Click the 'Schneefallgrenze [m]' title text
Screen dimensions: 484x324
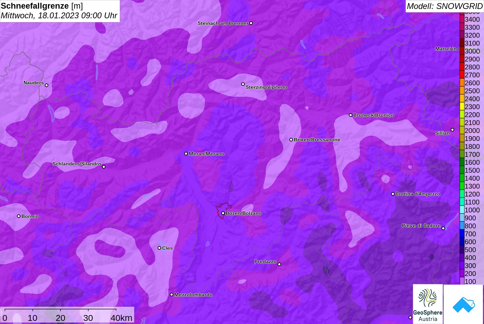[x=42, y=6]
